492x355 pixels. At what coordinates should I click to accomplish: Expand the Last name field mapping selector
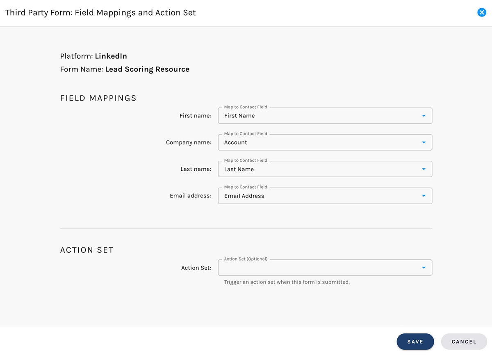(x=324, y=169)
